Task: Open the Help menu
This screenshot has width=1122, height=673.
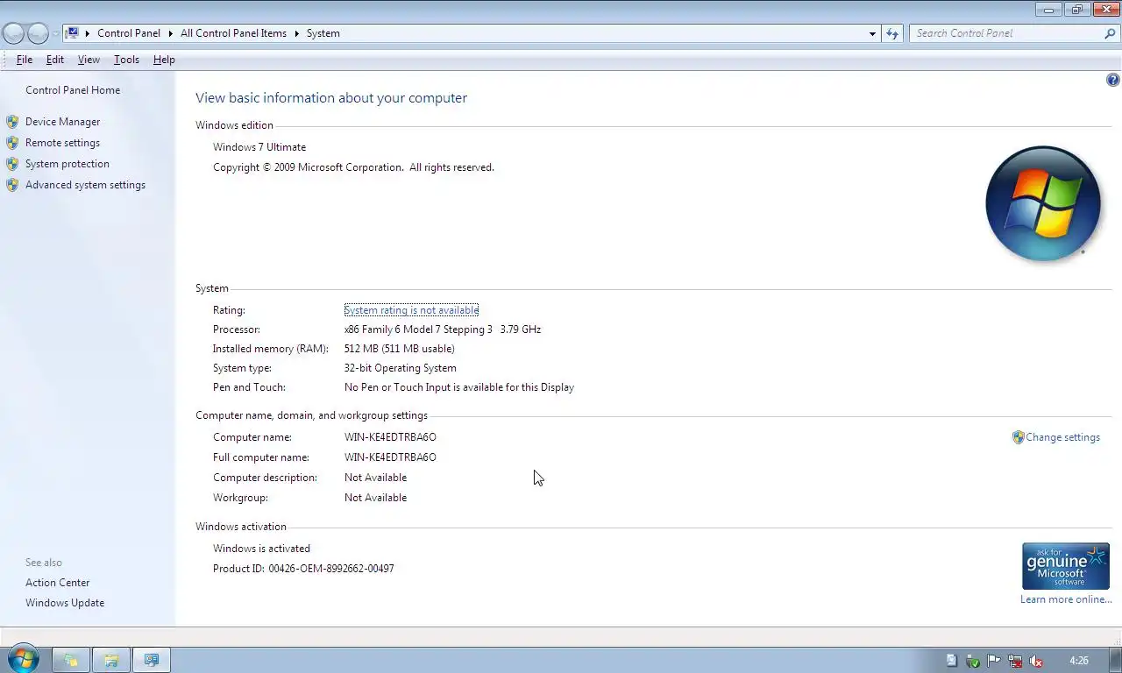Action: click(164, 60)
